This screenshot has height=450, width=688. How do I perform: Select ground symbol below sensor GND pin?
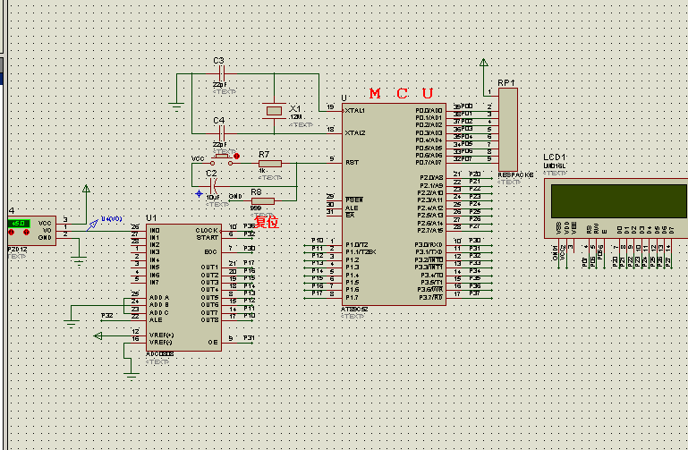point(79,262)
